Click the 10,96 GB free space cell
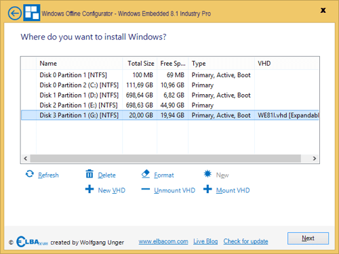The width and height of the screenshot is (339, 254). tap(172, 85)
